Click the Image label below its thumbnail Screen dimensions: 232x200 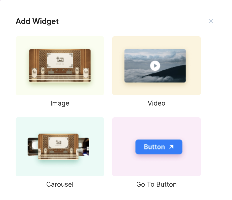(x=60, y=103)
